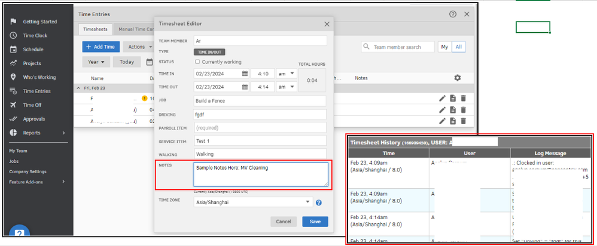The width and height of the screenshot is (597, 246).
Task: Open the Time Out date calendar picker
Action: click(245, 87)
